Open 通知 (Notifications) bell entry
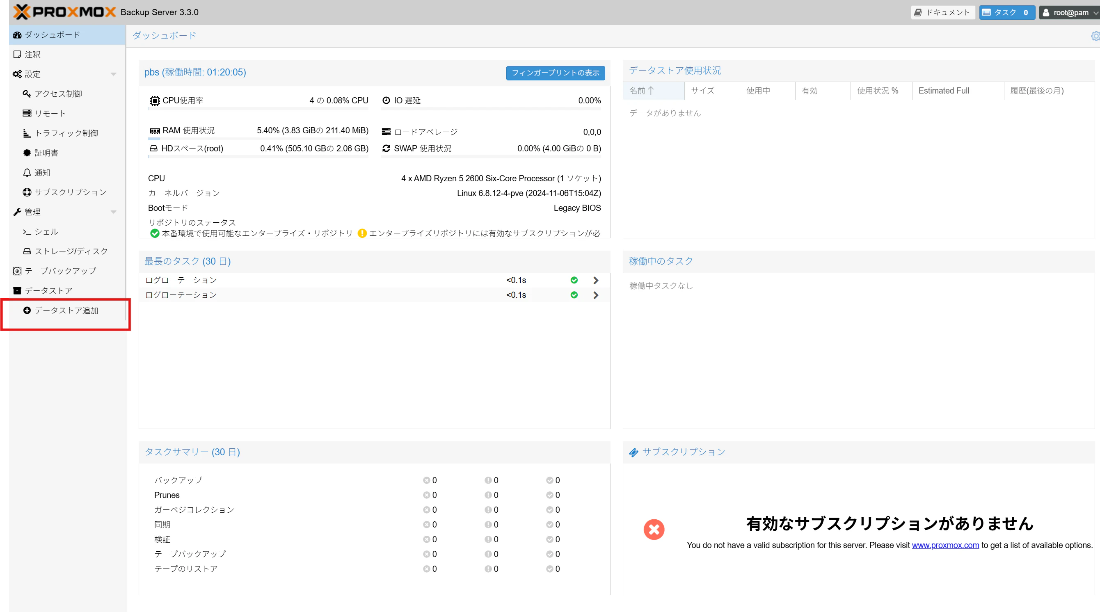1100x612 pixels. (x=42, y=172)
